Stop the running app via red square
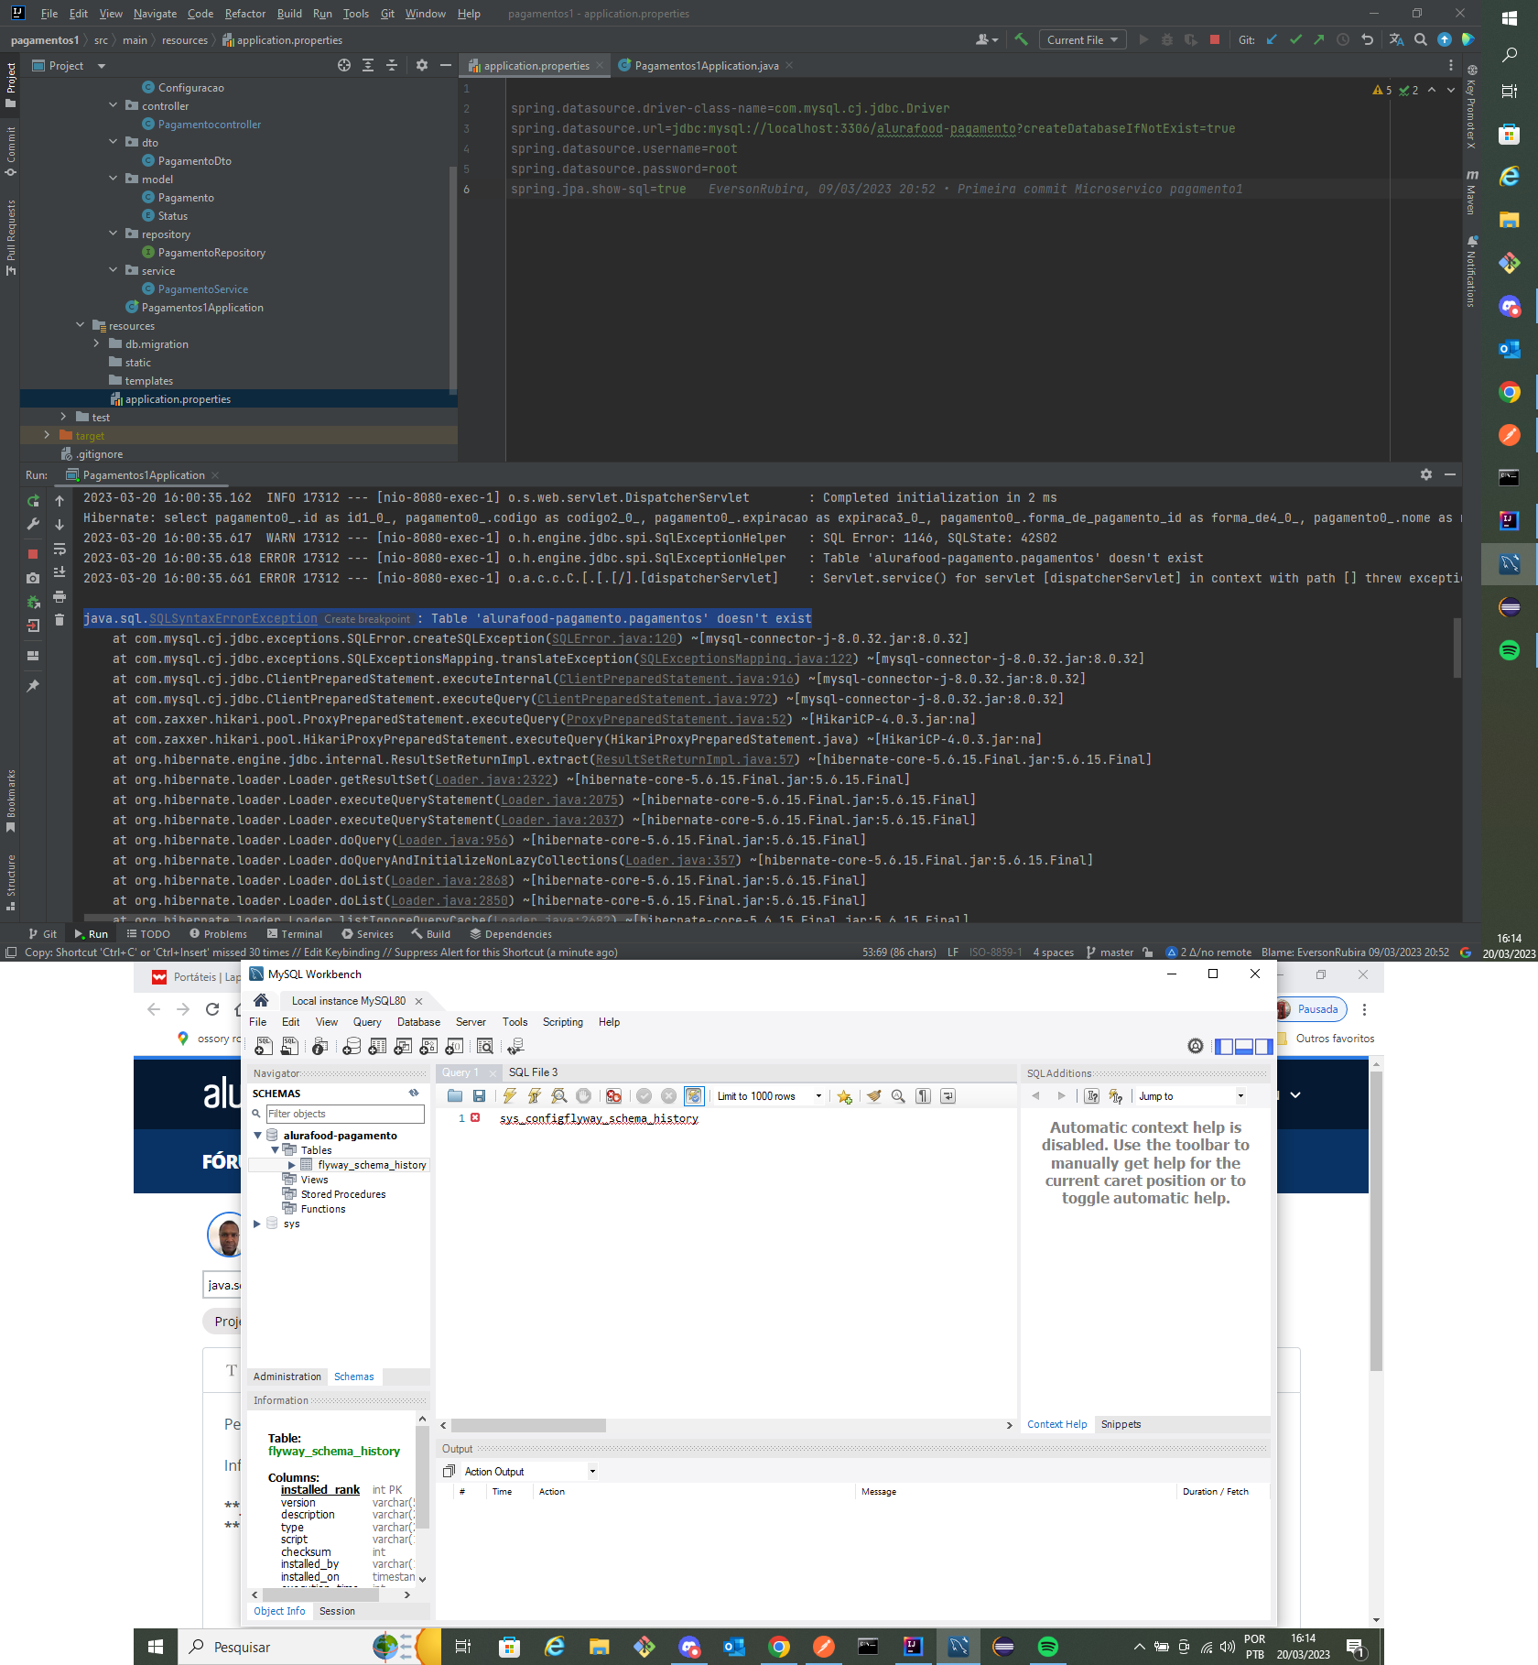1538x1665 pixels. click(1215, 39)
